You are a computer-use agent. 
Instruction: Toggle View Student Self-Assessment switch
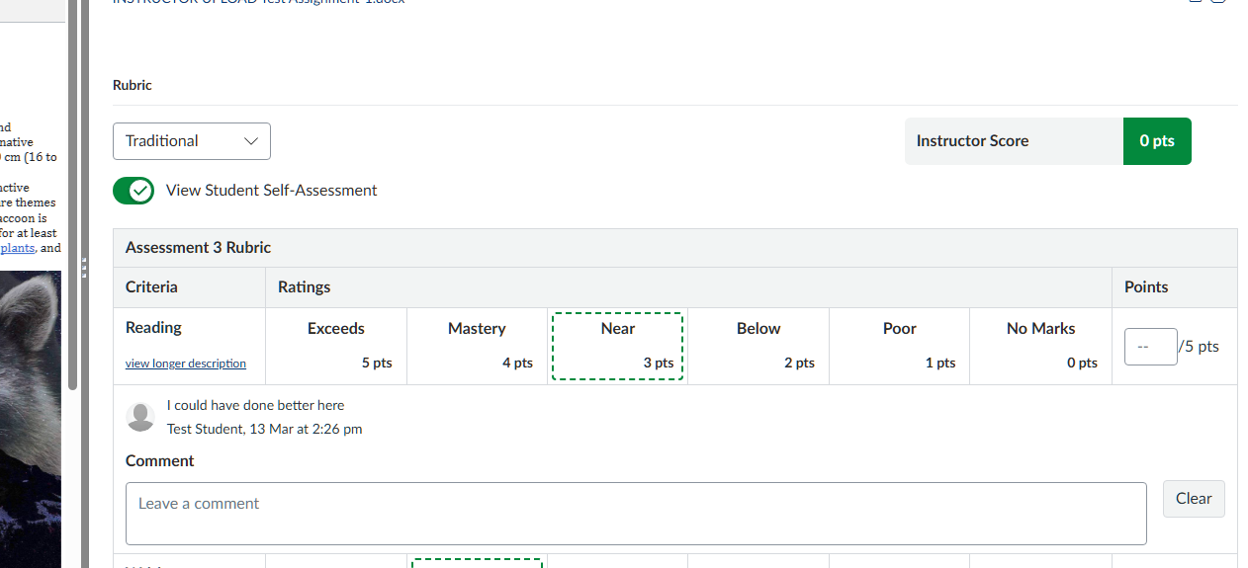(x=134, y=191)
